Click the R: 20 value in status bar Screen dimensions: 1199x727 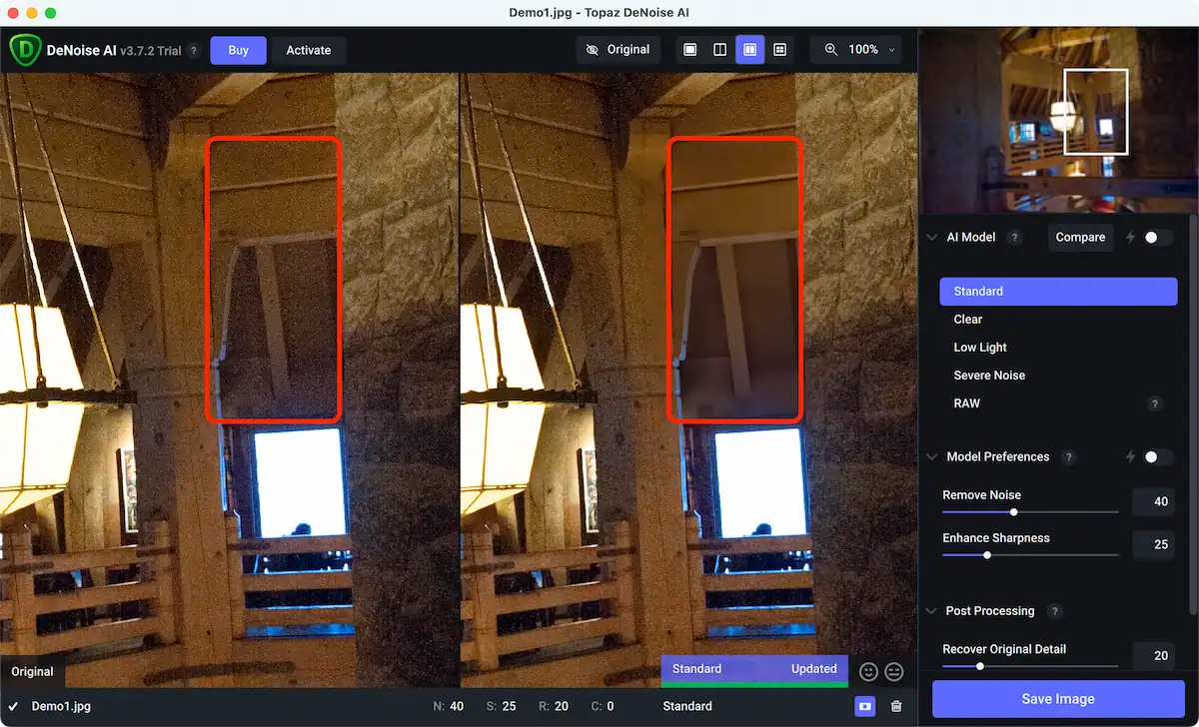pyautogui.click(x=554, y=706)
